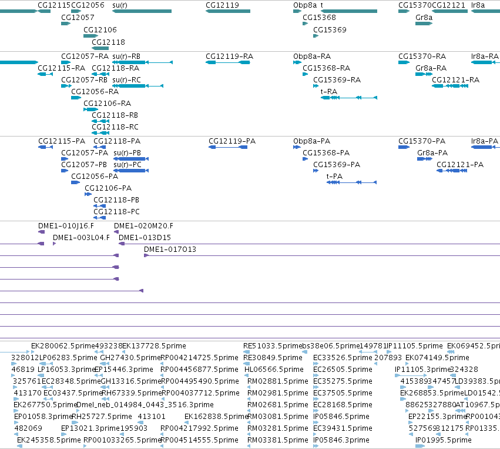Screen dimensions: 500x449
Task: Open the EK074149.5prime EST label
Action: pyautogui.click(x=438, y=358)
